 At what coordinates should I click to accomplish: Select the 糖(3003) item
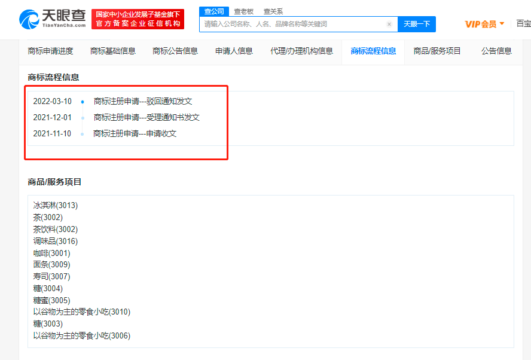pos(48,324)
